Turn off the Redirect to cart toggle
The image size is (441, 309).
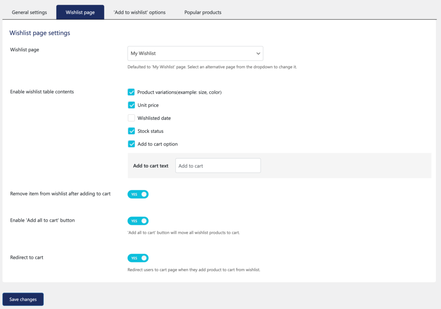[138, 258]
